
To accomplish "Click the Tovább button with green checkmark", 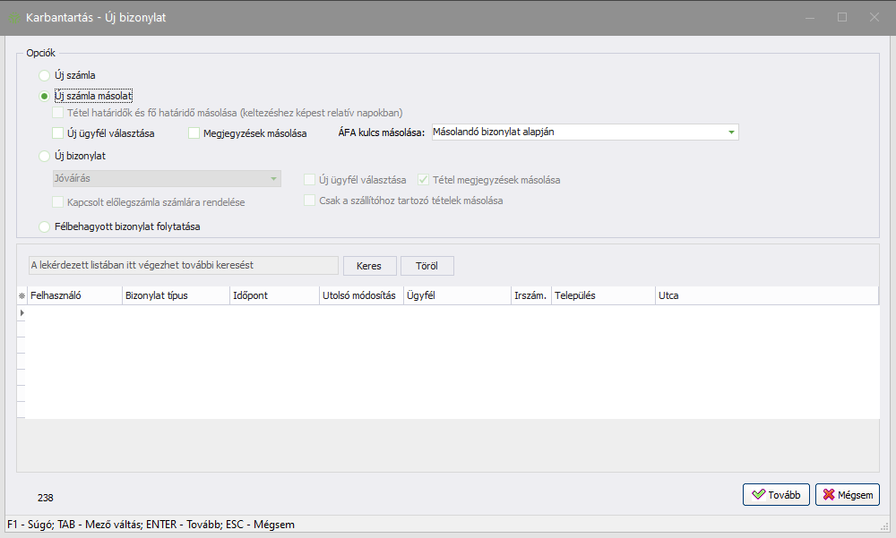I will (x=776, y=494).
